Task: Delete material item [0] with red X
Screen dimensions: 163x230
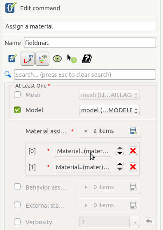Action: click(133, 151)
